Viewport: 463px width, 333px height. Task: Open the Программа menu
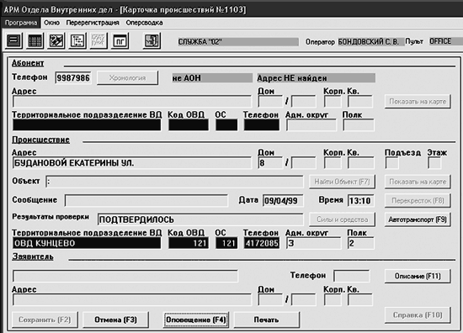(x=21, y=23)
